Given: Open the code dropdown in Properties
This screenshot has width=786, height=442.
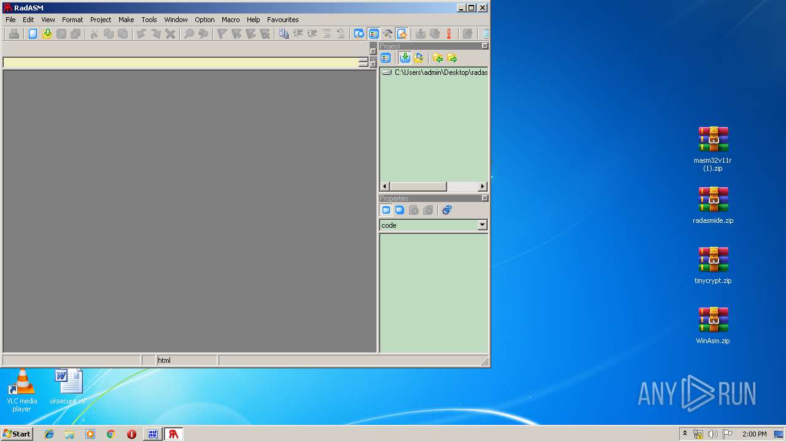Looking at the screenshot, I should click(482, 225).
